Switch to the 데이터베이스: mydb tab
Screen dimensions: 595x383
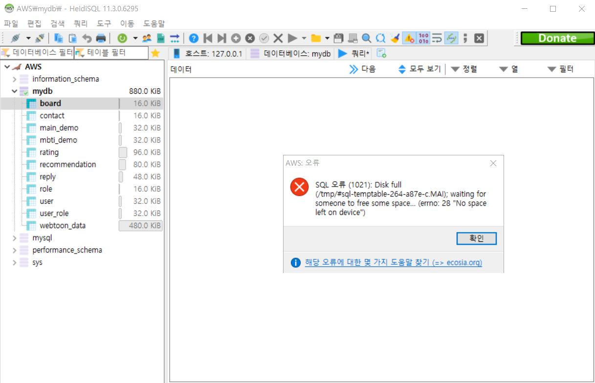pos(290,54)
